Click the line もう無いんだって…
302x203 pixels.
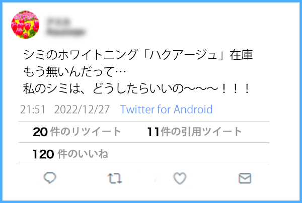coord(74,72)
